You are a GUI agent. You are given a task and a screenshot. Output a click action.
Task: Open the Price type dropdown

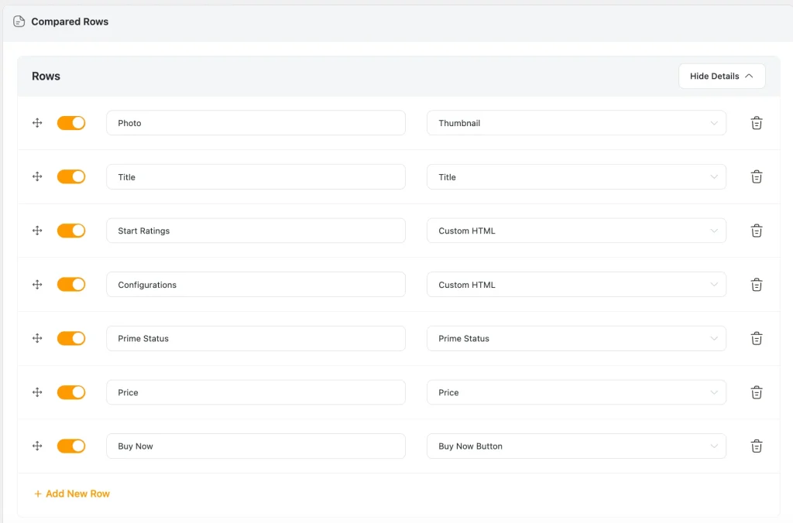pos(576,392)
